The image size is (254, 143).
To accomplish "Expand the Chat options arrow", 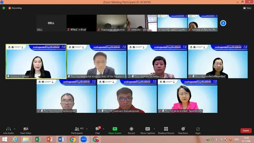I will (104, 129).
